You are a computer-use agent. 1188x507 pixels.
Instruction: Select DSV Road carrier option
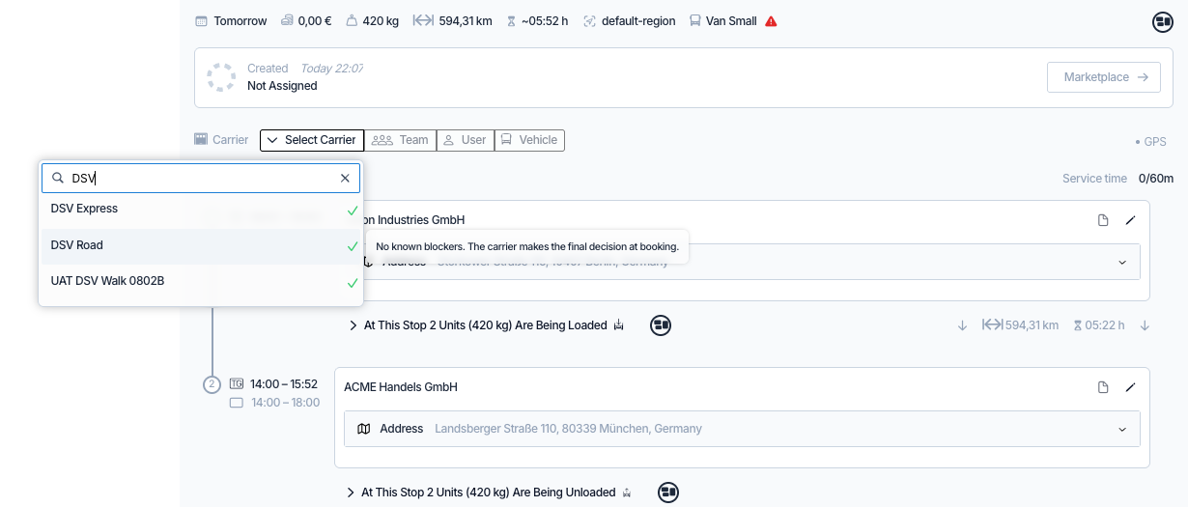(201, 245)
